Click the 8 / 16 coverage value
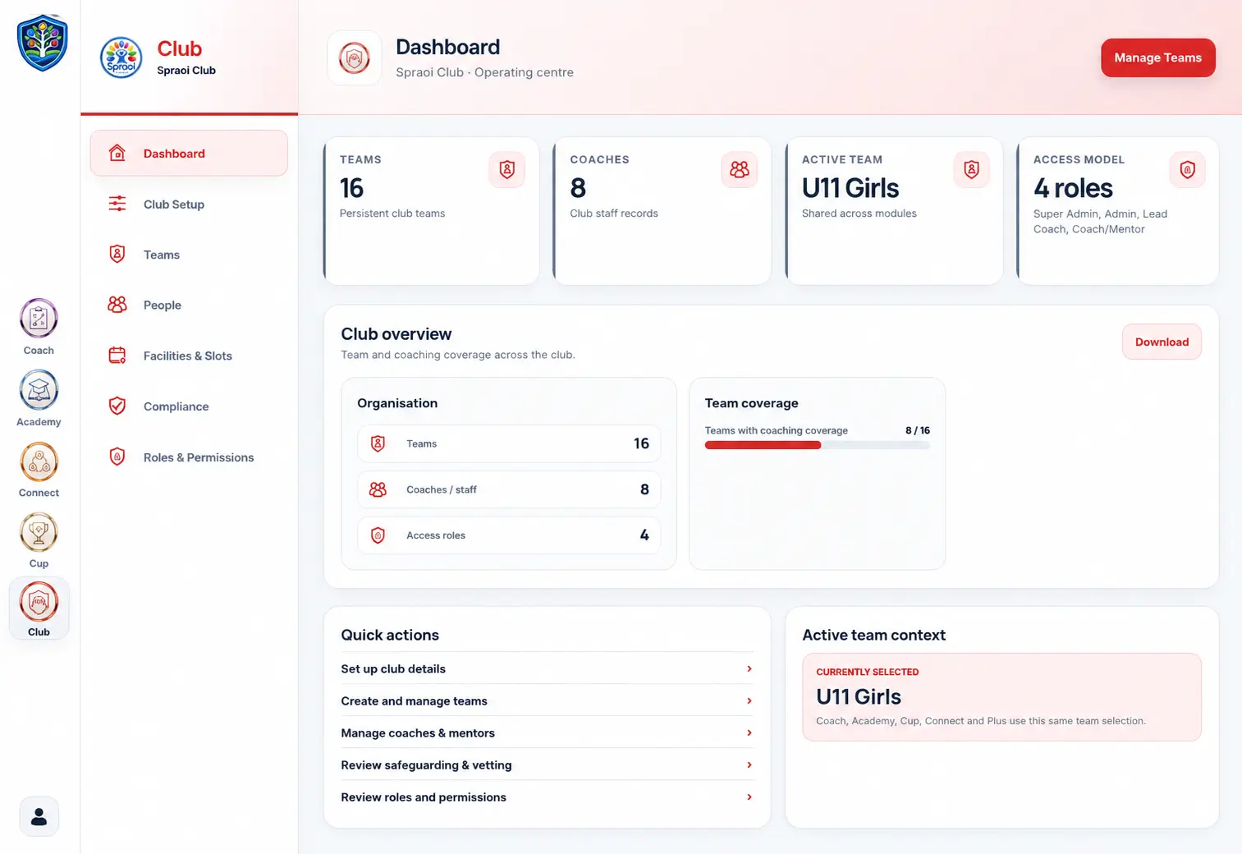This screenshot has height=854, width=1242. click(x=918, y=430)
